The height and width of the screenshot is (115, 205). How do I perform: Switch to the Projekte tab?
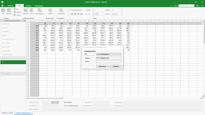tap(28, 6)
